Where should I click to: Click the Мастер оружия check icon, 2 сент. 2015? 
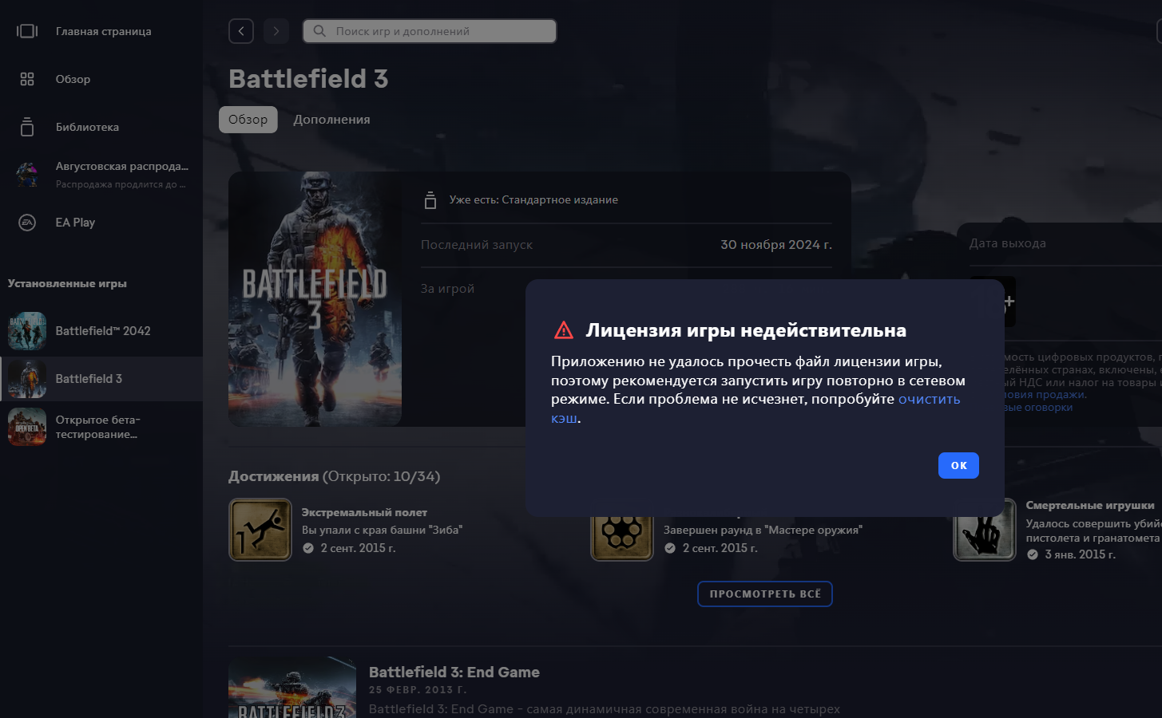670,548
